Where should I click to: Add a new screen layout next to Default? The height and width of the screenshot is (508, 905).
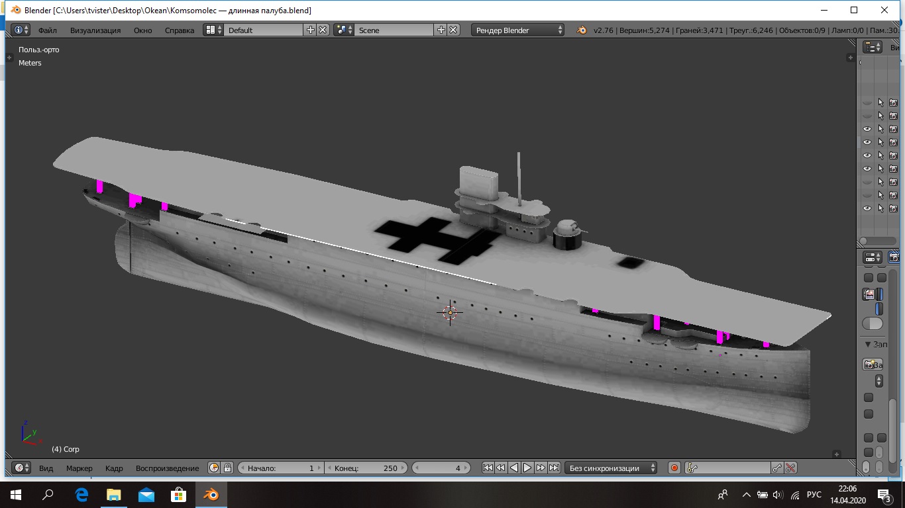coord(310,30)
